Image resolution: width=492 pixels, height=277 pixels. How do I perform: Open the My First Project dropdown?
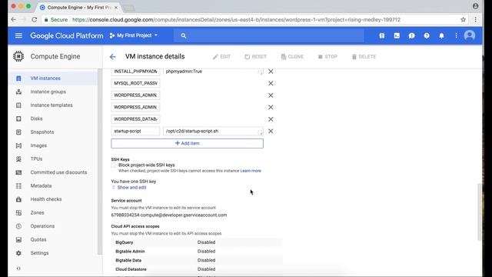(133, 35)
